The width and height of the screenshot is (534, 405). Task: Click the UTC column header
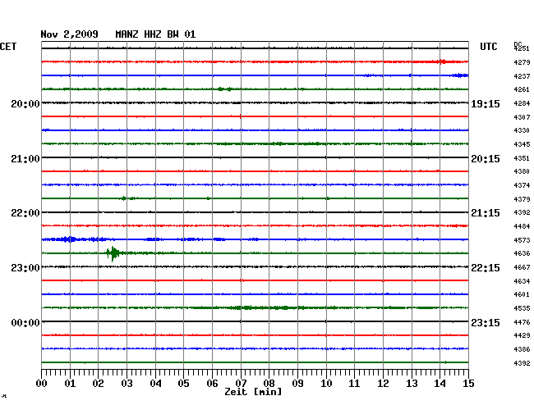489,47
